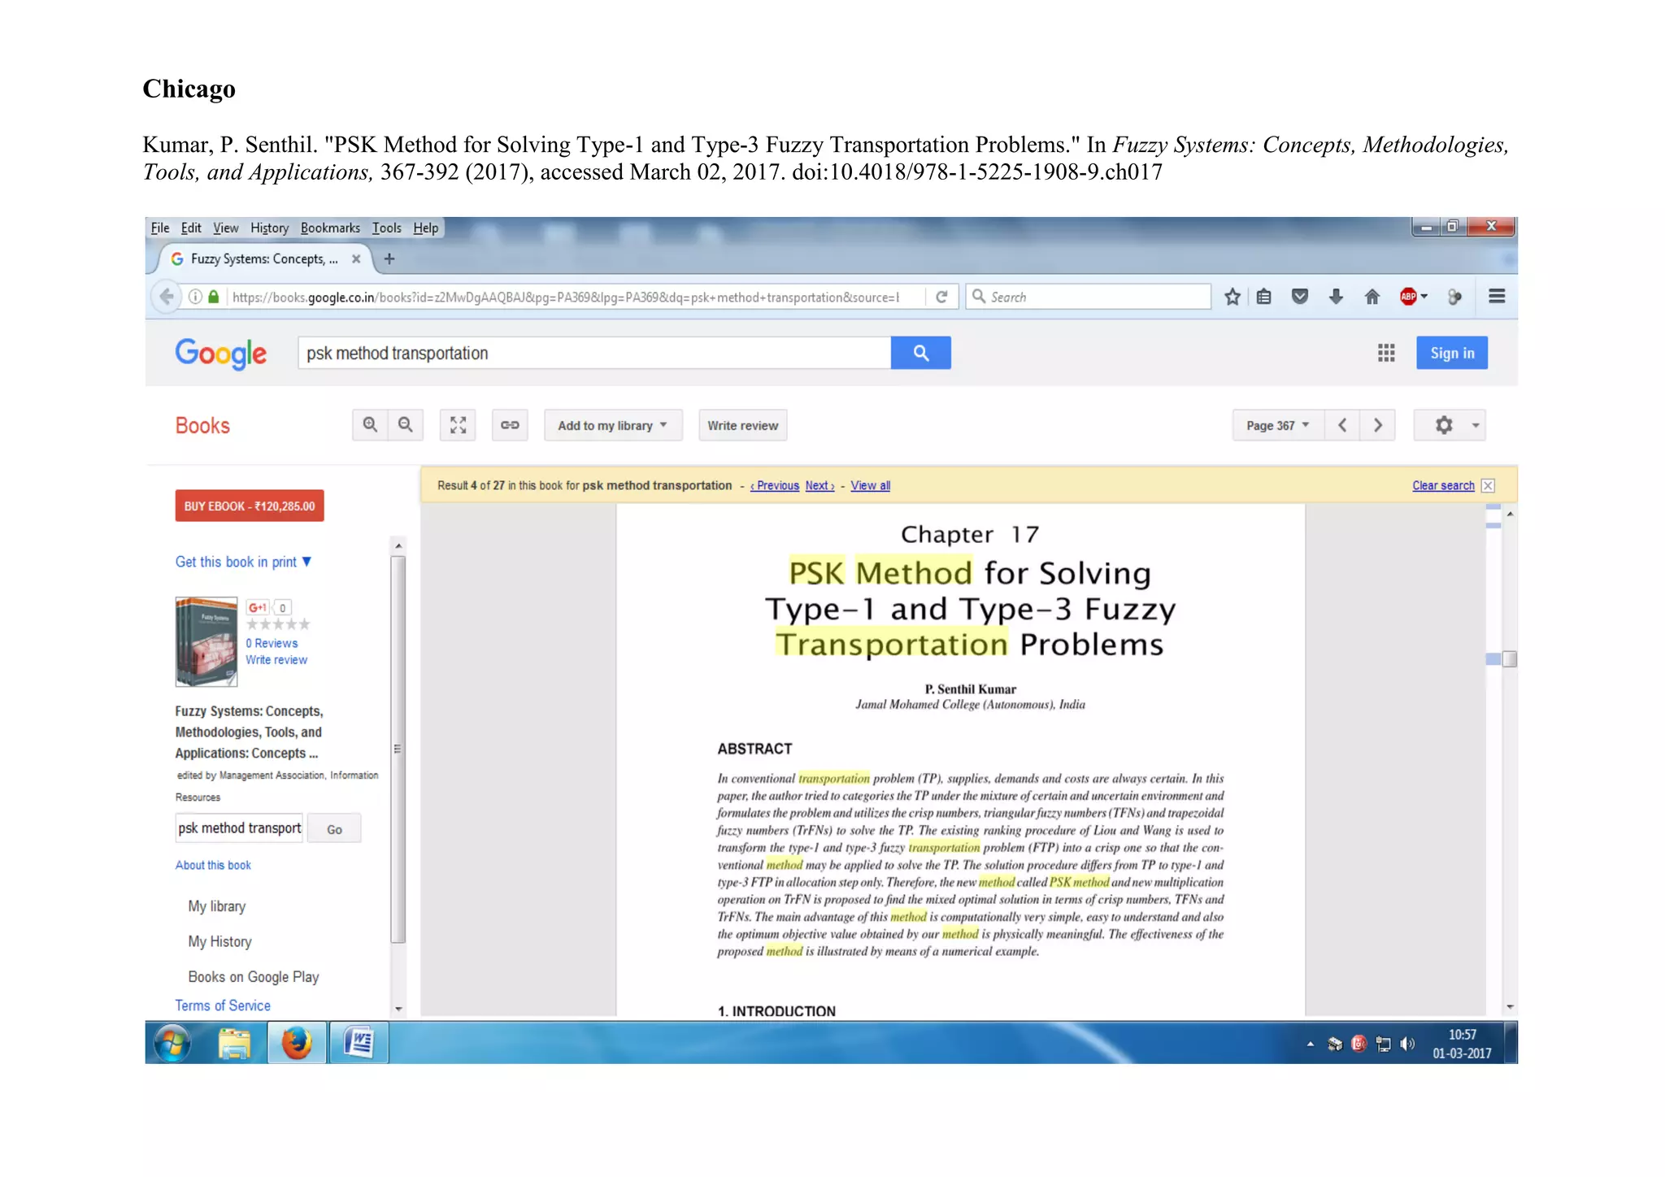
Task: Open the History menu
Action: point(269,228)
